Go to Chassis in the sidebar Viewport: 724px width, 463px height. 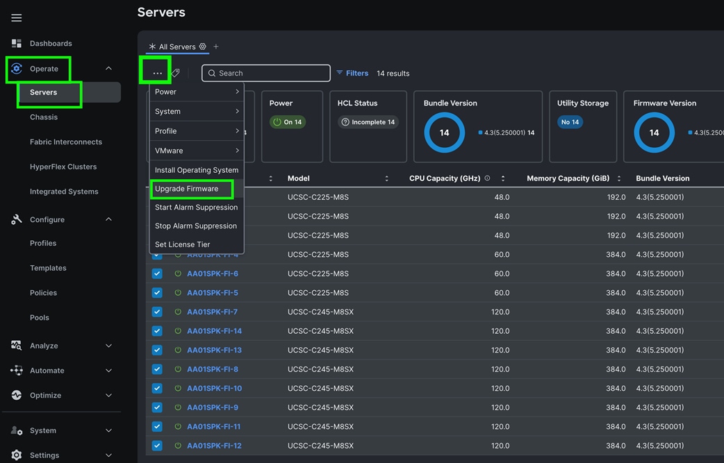tap(44, 117)
